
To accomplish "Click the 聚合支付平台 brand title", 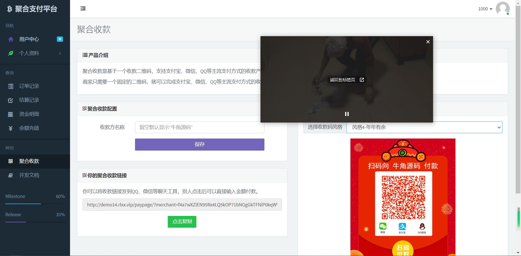I will coord(36,9).
